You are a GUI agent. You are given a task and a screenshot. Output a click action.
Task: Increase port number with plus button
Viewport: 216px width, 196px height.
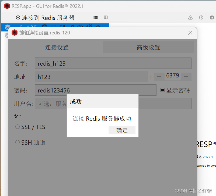click(186, 77)
